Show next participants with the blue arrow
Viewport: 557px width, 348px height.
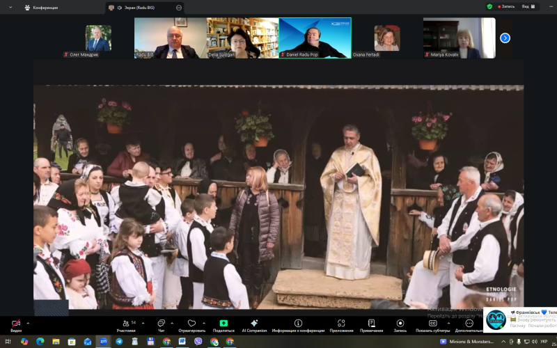[505, 38]
